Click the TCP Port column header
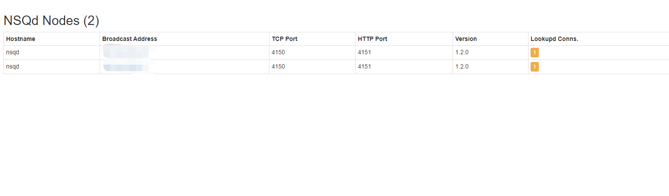 (284, 39)
